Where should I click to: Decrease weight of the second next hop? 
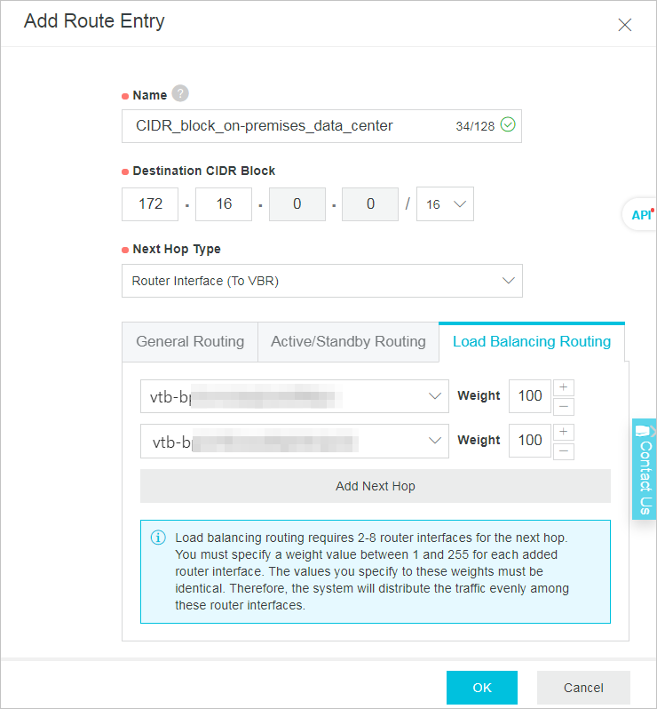[x=564, y=451]
